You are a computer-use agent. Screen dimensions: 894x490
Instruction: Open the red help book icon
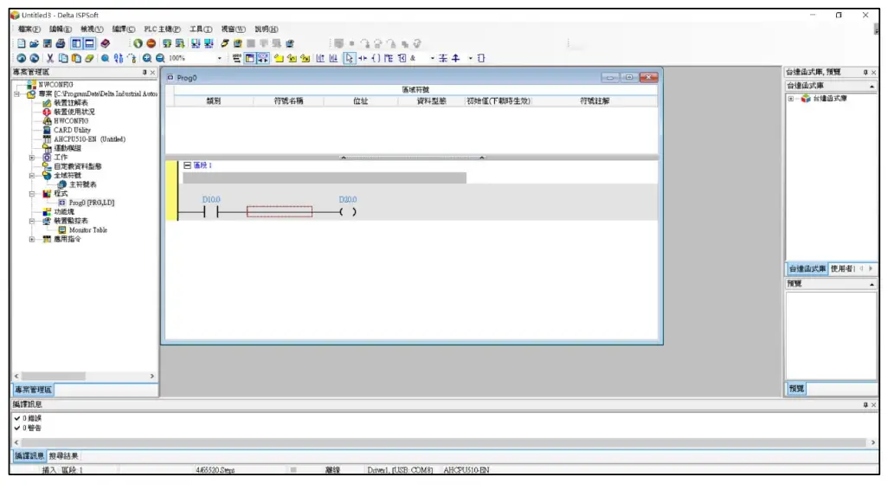105,43
